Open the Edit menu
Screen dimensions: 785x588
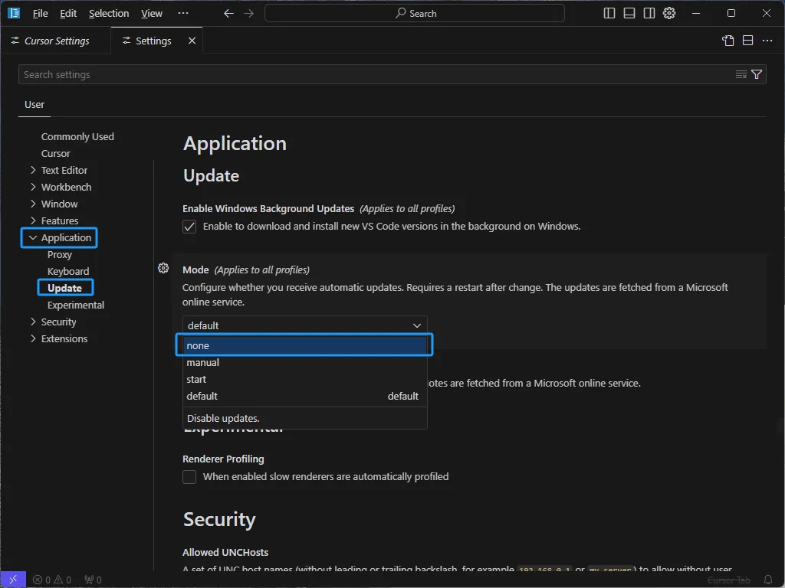point(68,14)
